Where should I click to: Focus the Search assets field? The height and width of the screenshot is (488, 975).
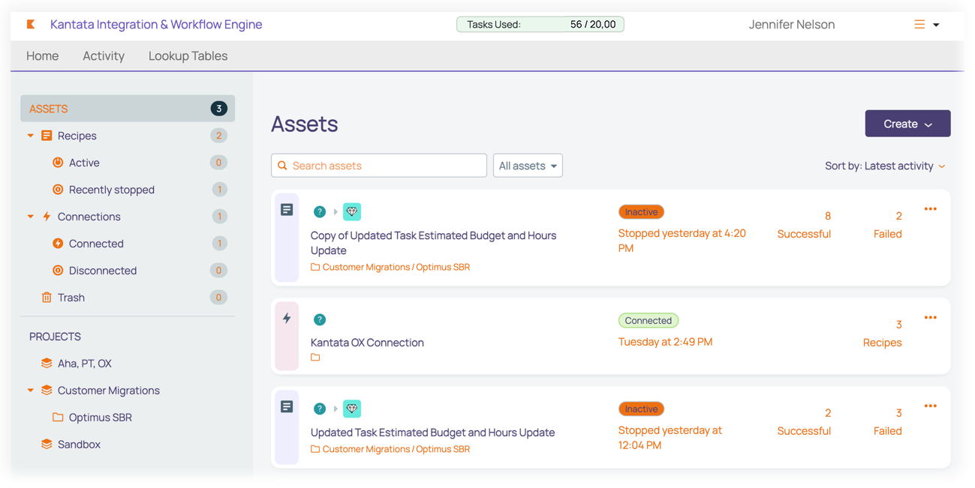tap(379, 166)
